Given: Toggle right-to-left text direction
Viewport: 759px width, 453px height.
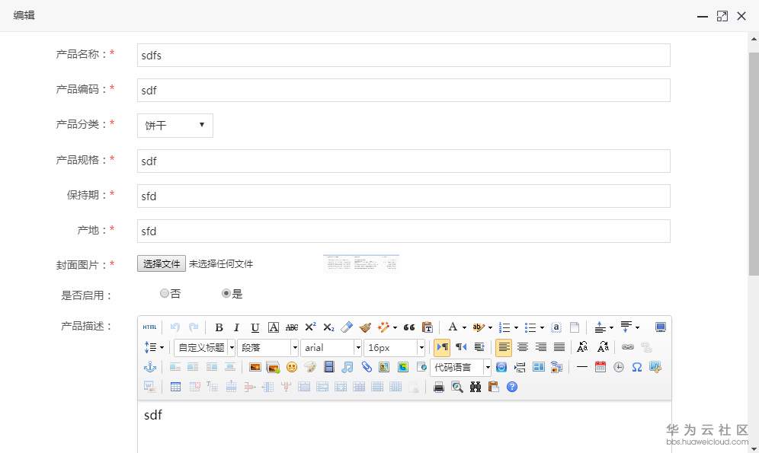Looking at the screenshot, I should tap(461, 347).
